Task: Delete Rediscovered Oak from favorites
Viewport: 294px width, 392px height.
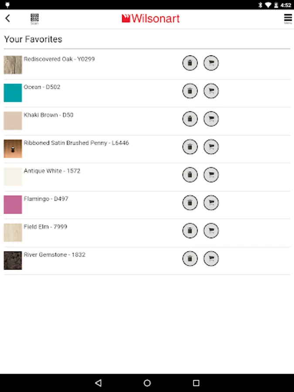Action: click(x=190, y=63)
